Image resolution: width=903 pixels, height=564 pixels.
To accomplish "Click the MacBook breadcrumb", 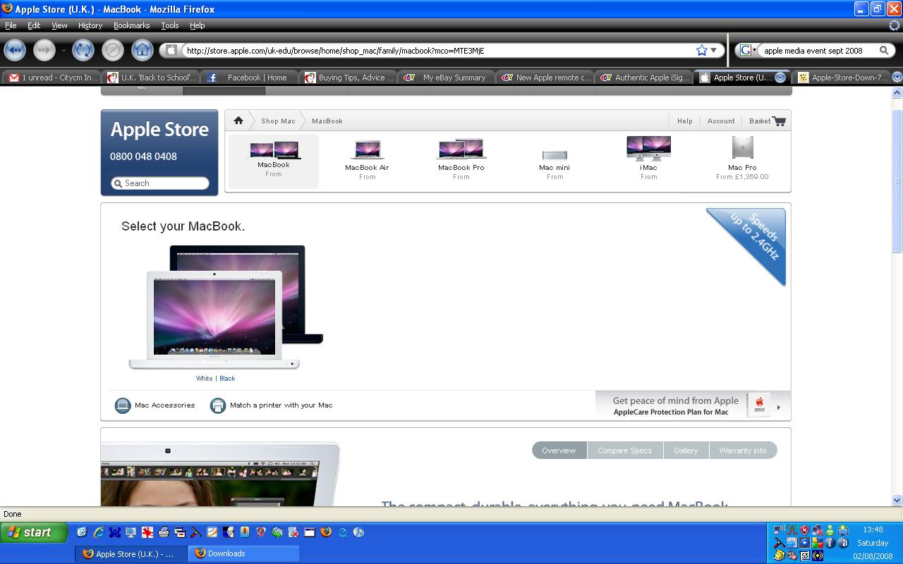I will [327, 121].
